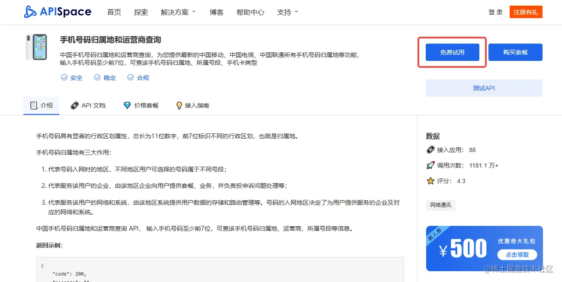Click the 注册有礼 button
Viewport: 562px width, 282px height.
[526, 12]
